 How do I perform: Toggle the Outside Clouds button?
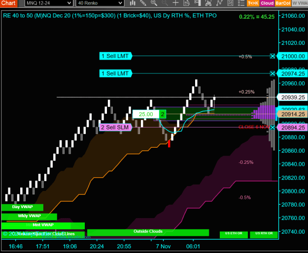[x=148, y=232]
